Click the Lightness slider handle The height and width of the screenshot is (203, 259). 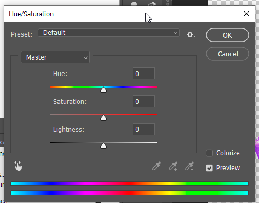click(x=103, y=146)
